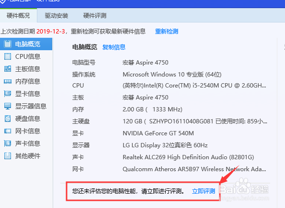The image size is (285, 208).
Task: Click the 主板信息 motherboard icon
Action: pos(8,69)
